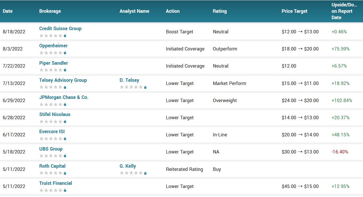This screenshot has height=197, width=363.
Task: Click the lock icon under Evercore ISI
Action: 65,139
